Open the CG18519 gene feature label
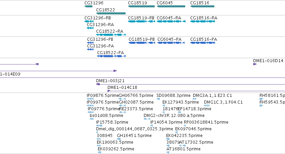Image resolution: width=285 pixels, height=154 pixels. click(137, 3)
